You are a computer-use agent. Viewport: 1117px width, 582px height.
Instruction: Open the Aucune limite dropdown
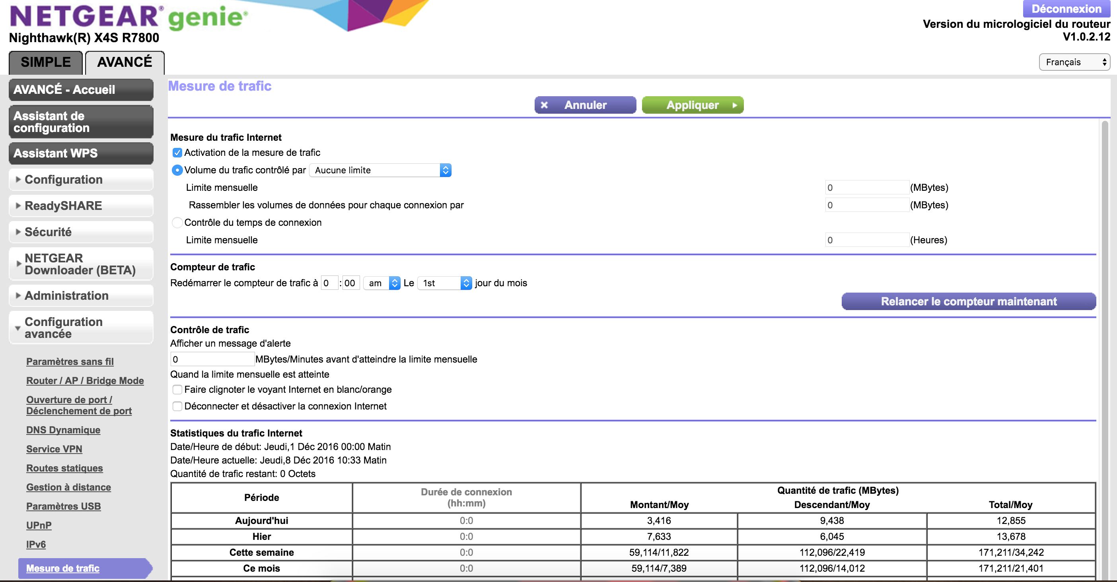tap(380, 170)
